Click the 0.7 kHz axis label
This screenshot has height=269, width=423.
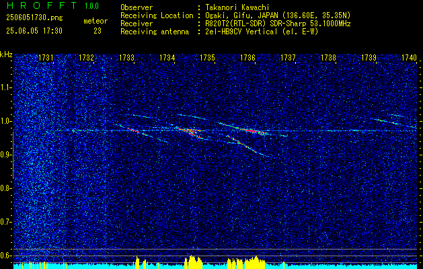5,222
